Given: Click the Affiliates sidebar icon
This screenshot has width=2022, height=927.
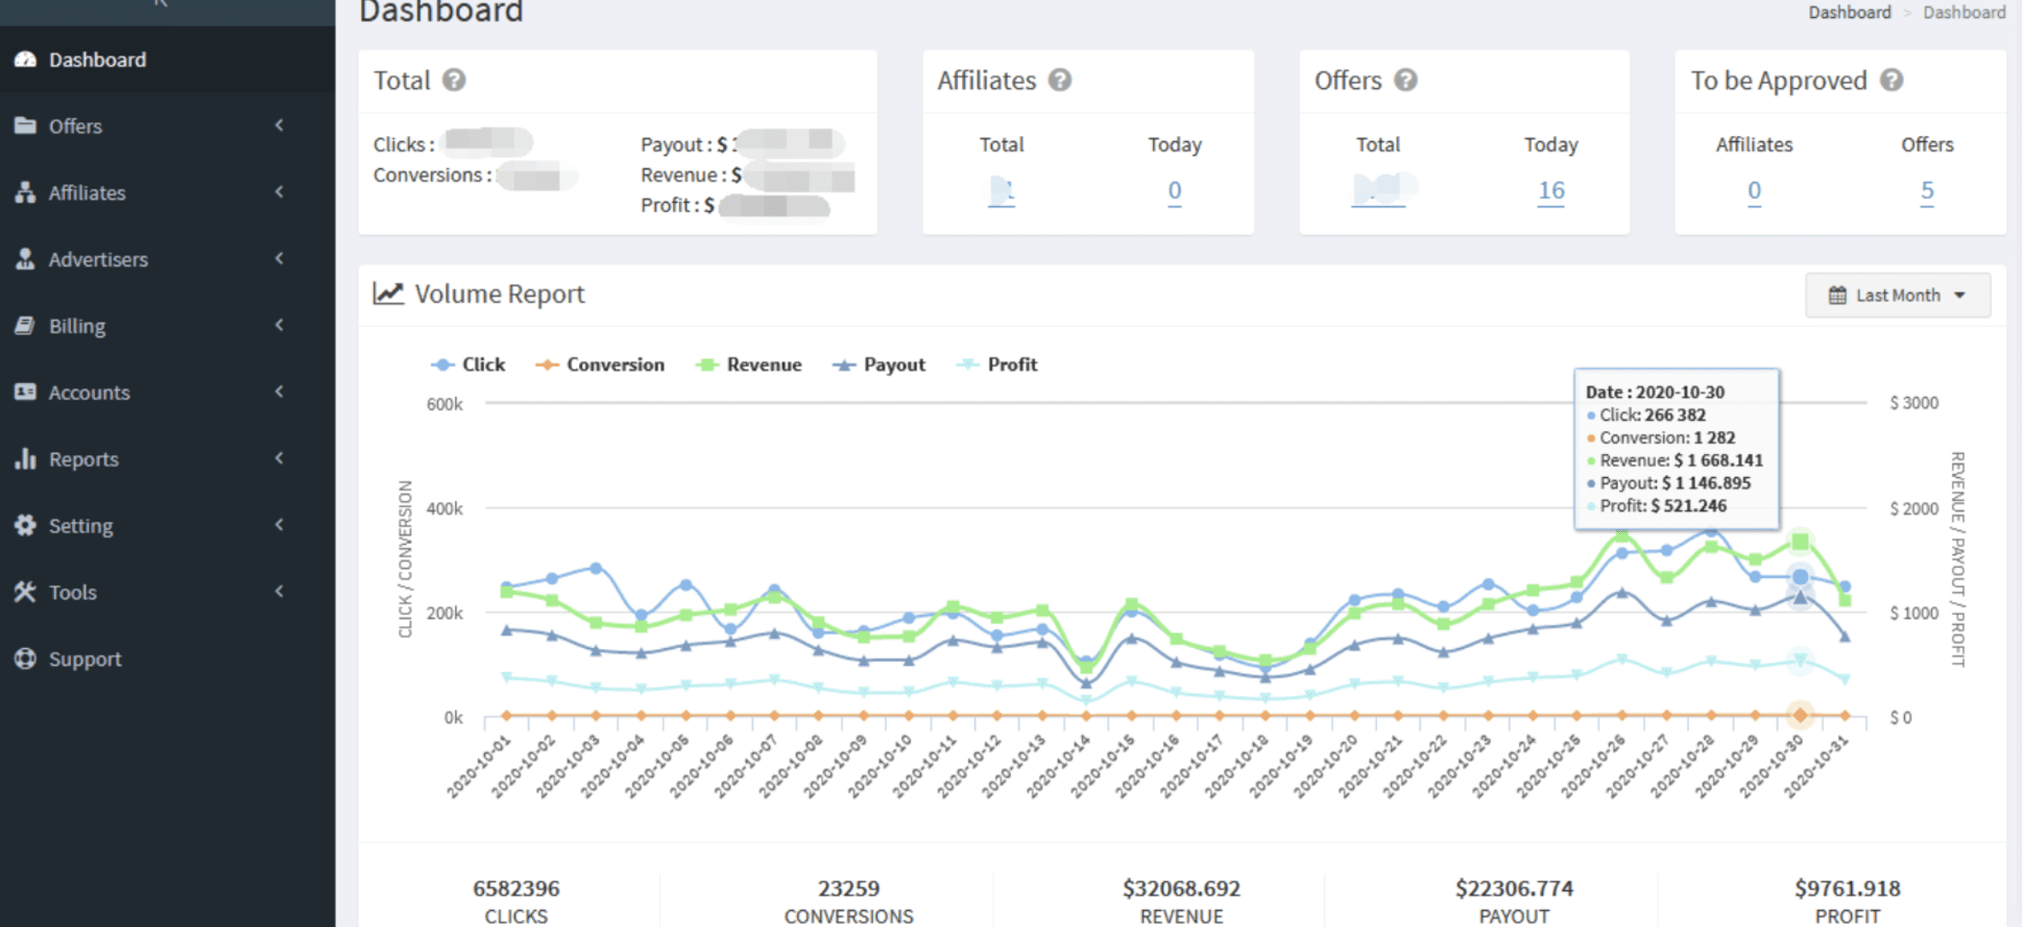Looking at the screenshot, I should [x=26, y=192].
